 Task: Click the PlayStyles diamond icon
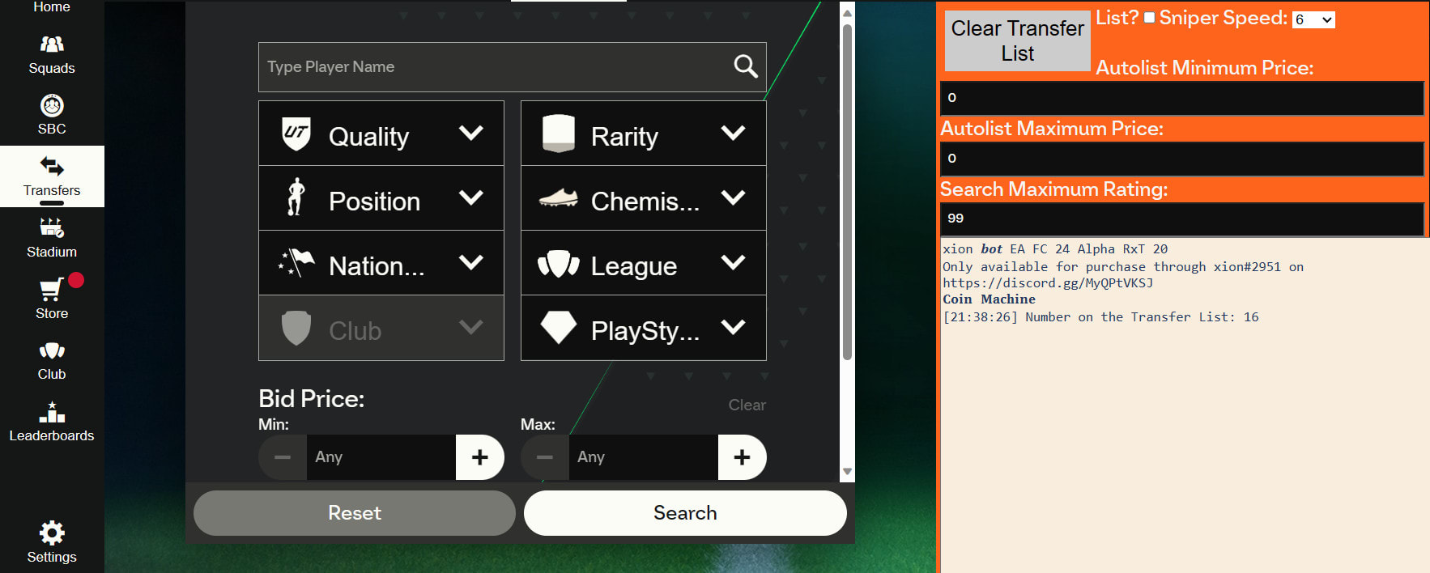[x=559, y=328]
